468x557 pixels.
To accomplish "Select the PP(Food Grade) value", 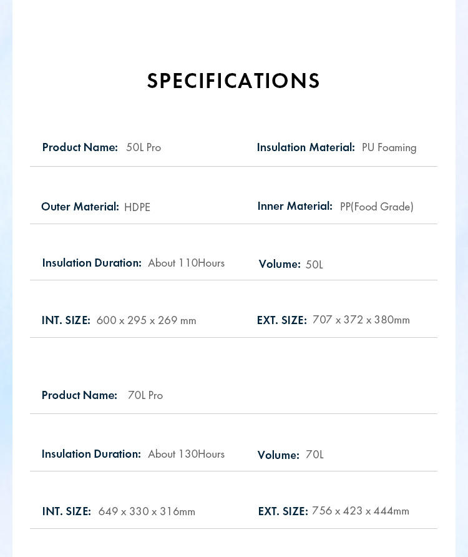I will pyautogui.click(x=377, y=207).
